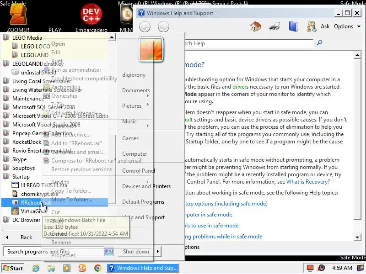Click the Start button
Viewport: 366px width, 274px height.
[13, 268]
